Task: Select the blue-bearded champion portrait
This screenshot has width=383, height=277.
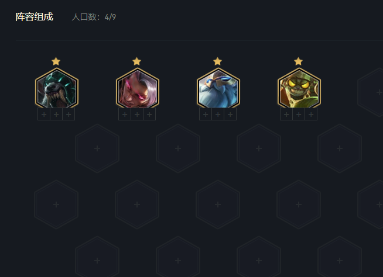Action: [x=218, y=88]
